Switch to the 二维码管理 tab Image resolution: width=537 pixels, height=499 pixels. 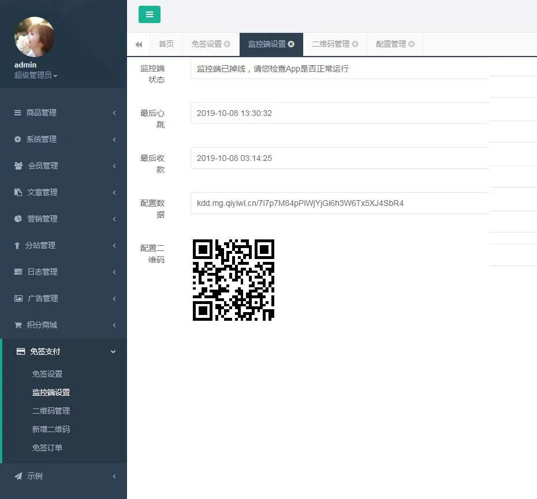(x=330, y=44)
